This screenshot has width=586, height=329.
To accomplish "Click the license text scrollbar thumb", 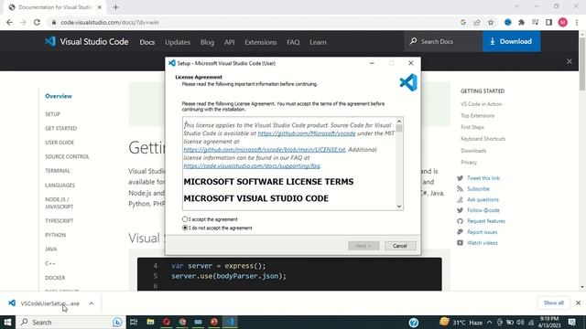I will (399, 128).
